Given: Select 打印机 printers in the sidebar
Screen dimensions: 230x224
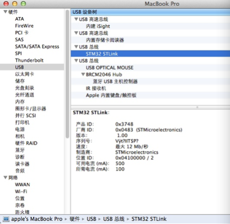Looking at the screenshot, I should [x=22, y=122].
